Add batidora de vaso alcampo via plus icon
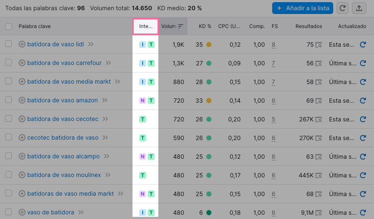 pos(22,156)
